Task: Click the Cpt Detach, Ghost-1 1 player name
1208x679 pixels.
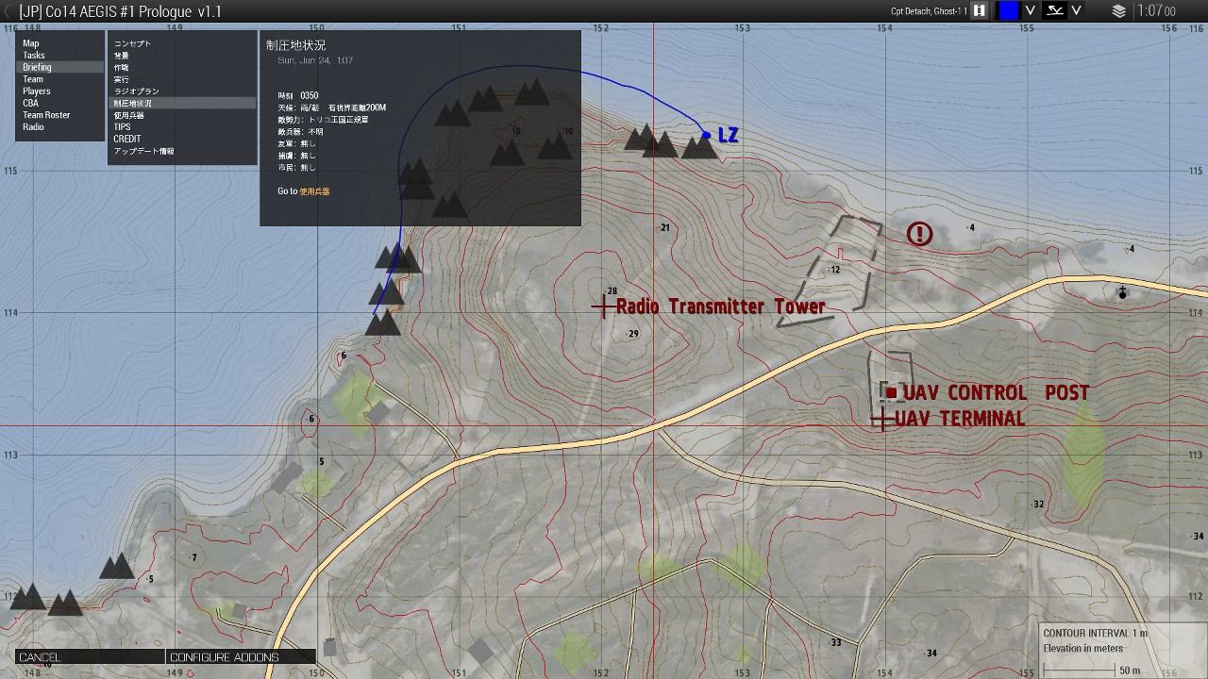Action: point(929,11)
